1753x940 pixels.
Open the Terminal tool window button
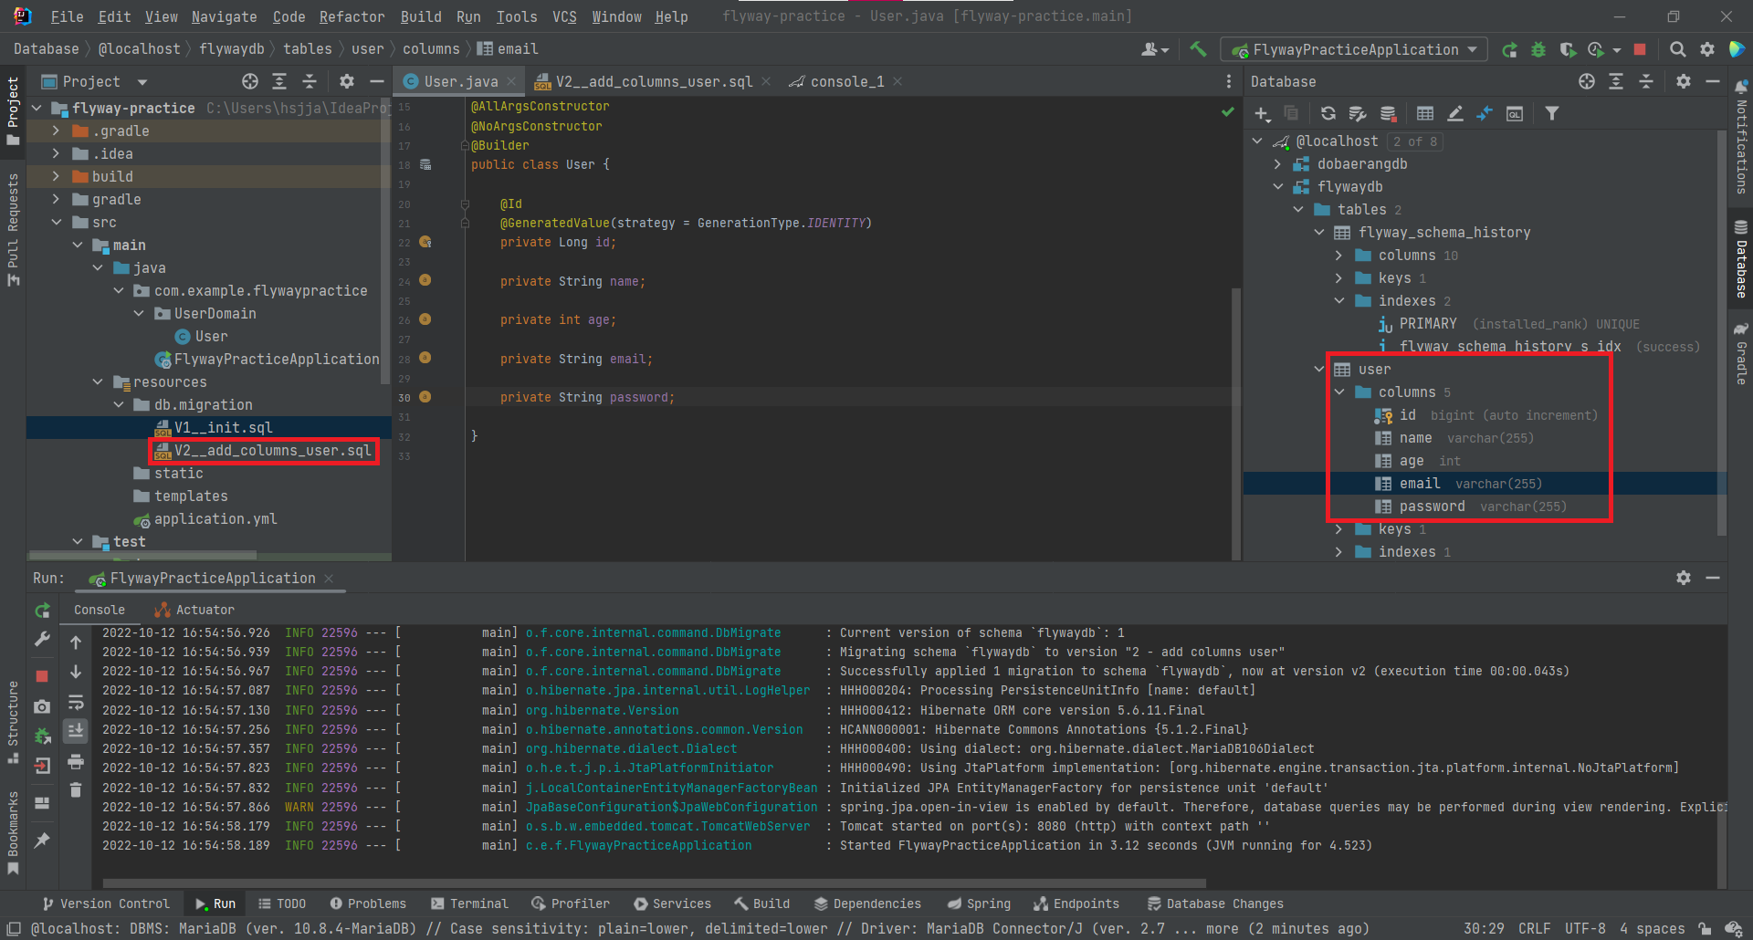[x=469, y=903]
